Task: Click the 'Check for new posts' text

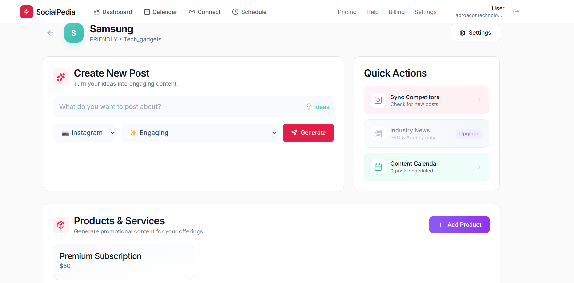Action: (414, 104)
